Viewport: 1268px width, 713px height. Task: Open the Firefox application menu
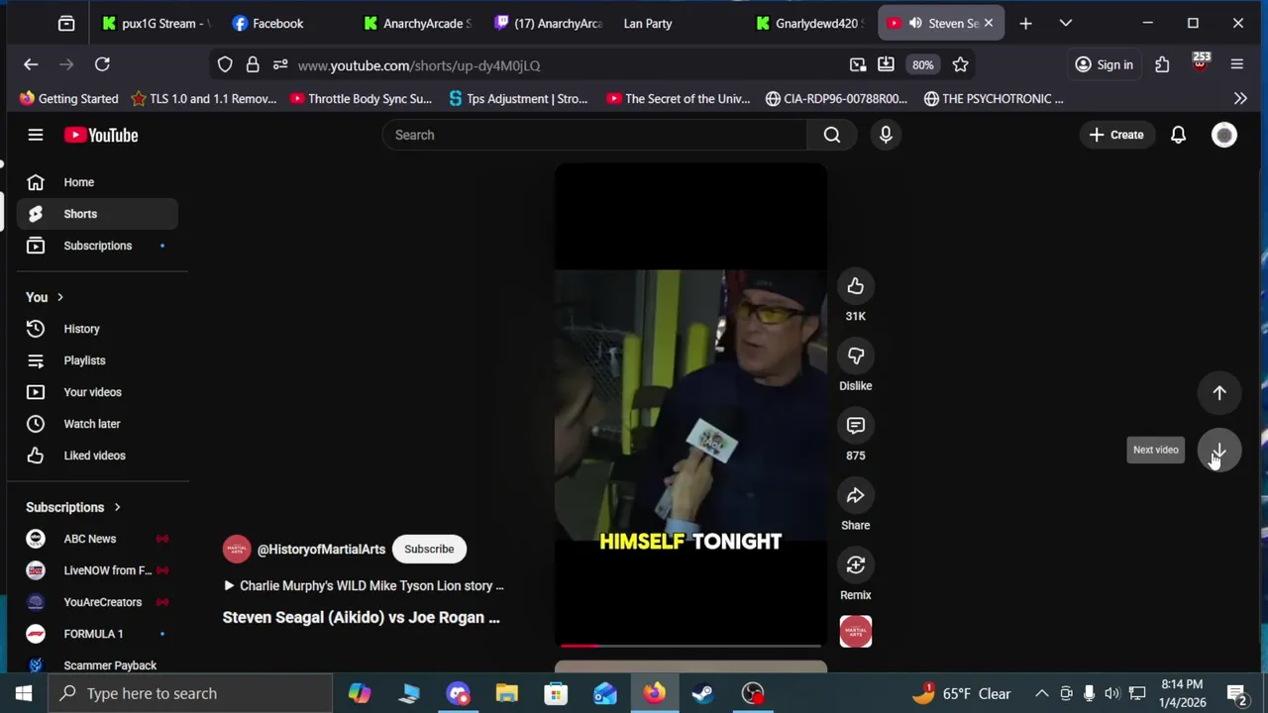(1236, 64)
